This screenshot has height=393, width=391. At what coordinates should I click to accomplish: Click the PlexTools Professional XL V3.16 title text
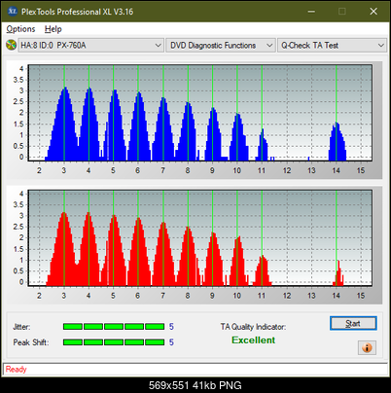77,12
